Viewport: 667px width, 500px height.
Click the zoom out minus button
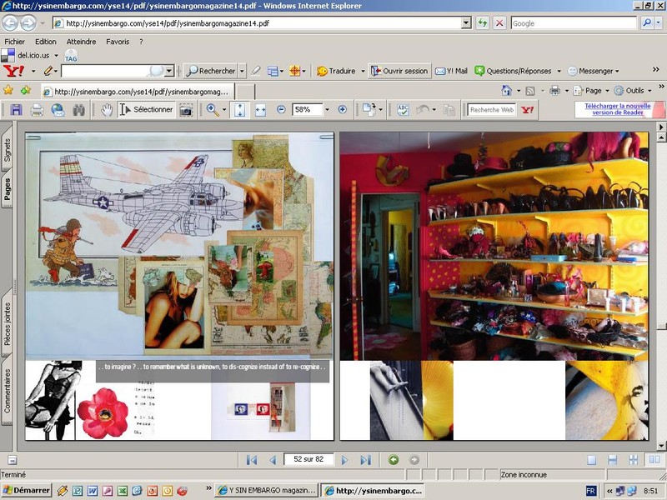coord(281,110)
